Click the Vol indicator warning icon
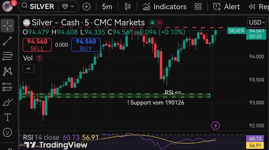This screenshot has width=269, height=150. pos(39,58)
